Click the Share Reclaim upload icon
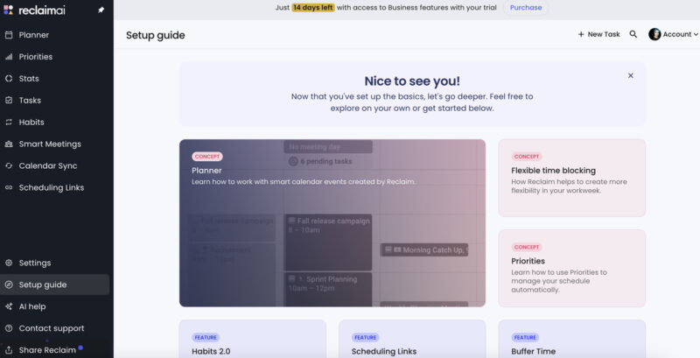 coord(9,350)
